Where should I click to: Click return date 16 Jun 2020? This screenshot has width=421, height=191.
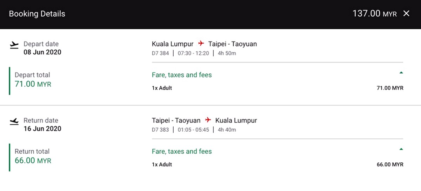point(42,128)
